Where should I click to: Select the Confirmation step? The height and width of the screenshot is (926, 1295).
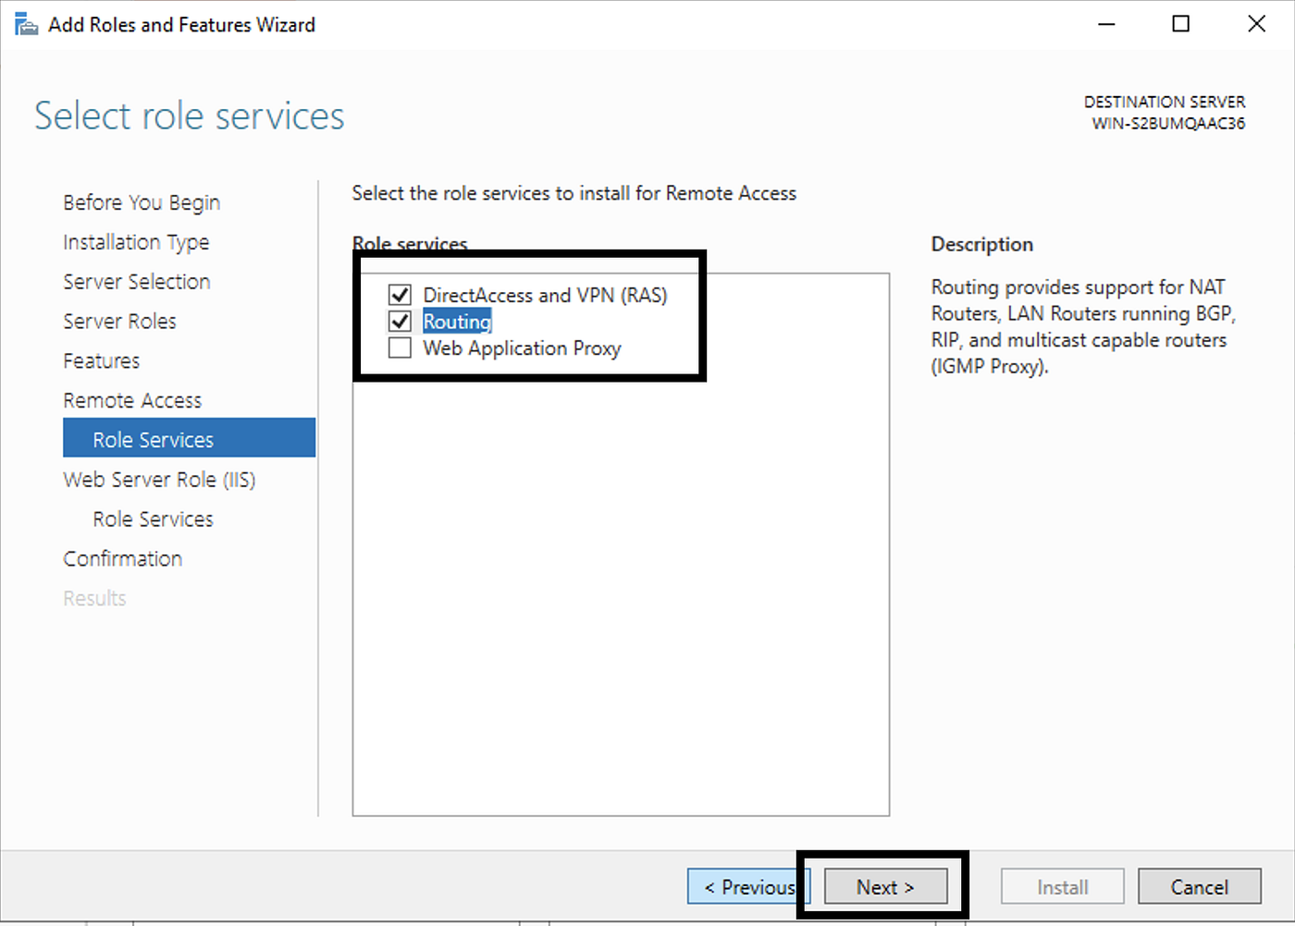122,558
